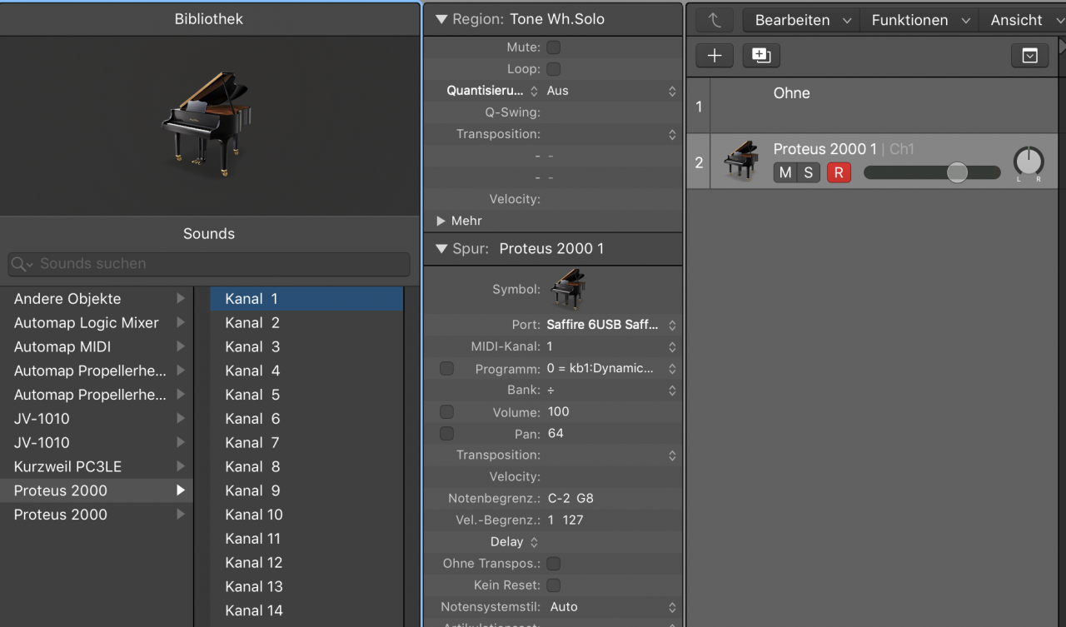Collapse the Region inspector triangle
This screenshot has height=627, width=1066.
441,19
